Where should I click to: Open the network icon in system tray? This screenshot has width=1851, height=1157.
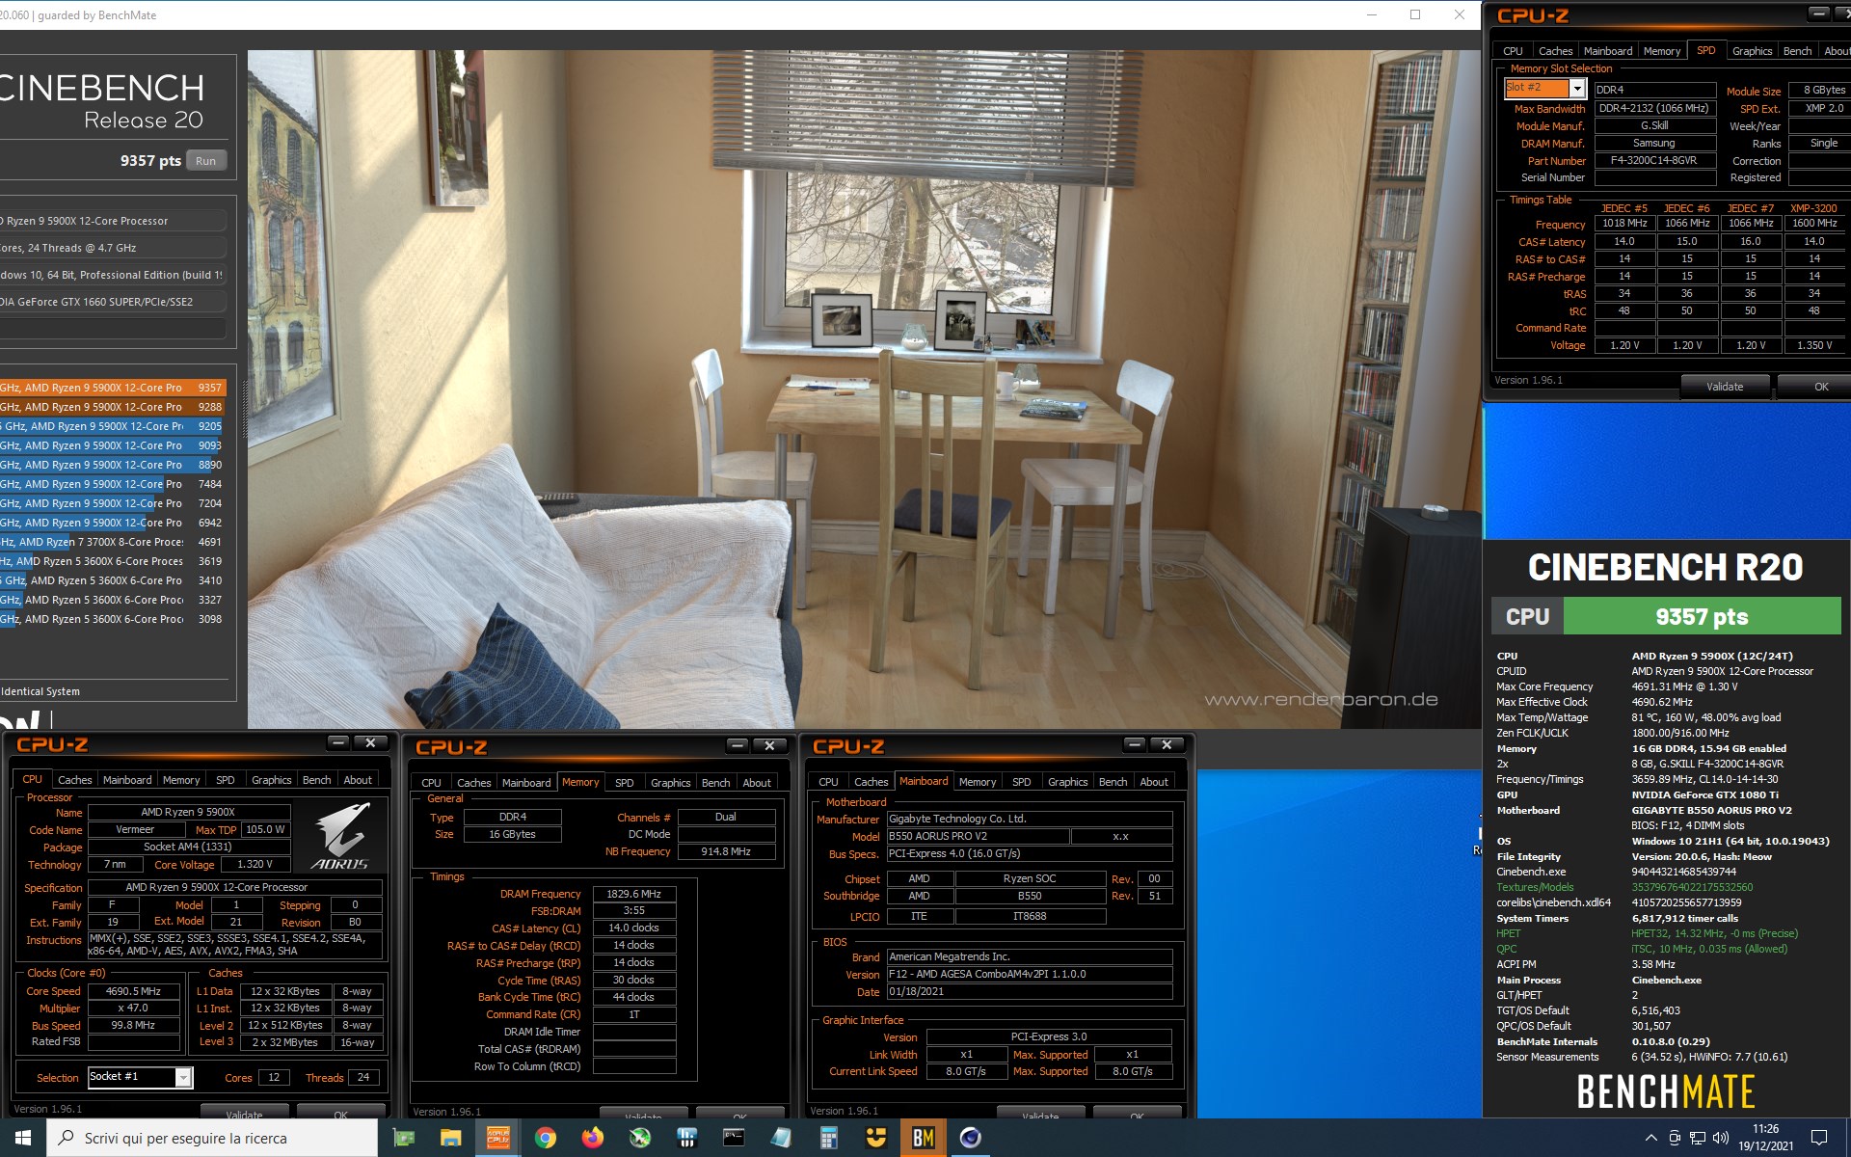tap(1698, 1138)
